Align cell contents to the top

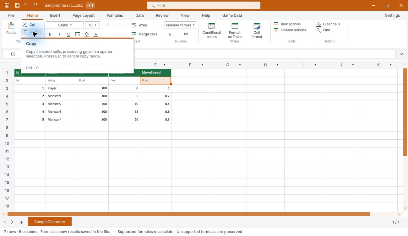108,25
